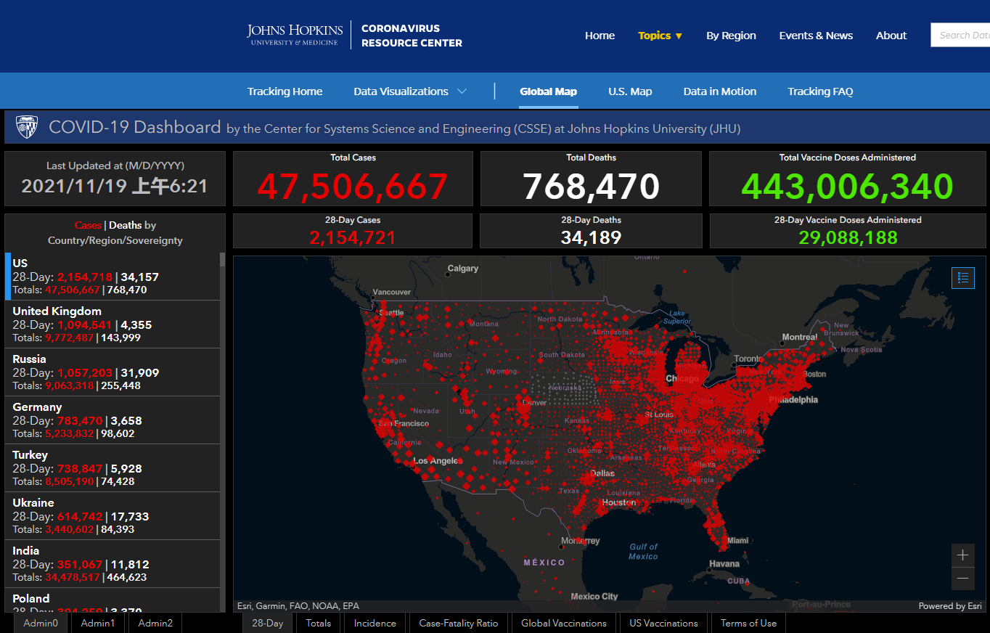Click the Miami label on the map
Screen dimensions: 990x633
pyautogui.click(x=737, y=540)
